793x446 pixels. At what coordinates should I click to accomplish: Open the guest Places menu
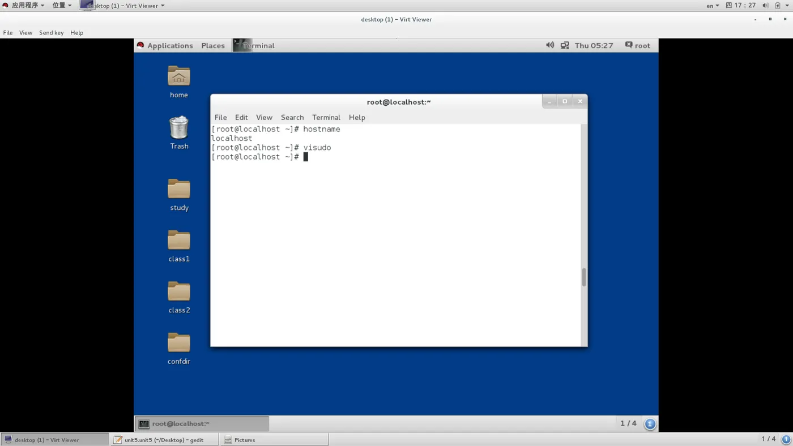213,45
